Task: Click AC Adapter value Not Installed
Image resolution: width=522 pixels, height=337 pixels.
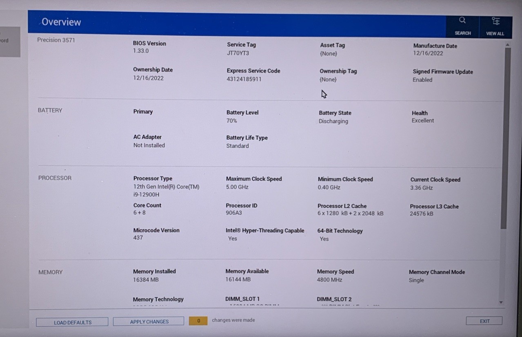Action: click(149, 145)
